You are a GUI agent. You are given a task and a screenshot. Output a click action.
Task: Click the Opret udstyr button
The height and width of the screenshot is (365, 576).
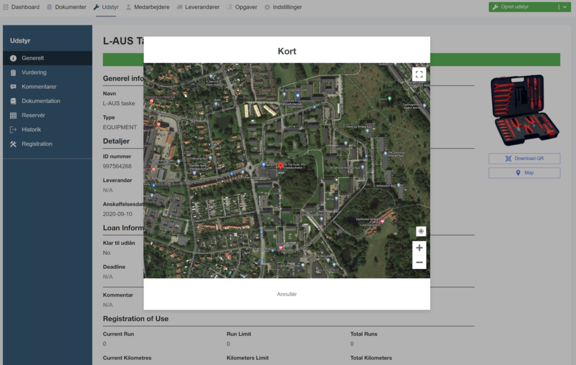[x=524, y=7]
